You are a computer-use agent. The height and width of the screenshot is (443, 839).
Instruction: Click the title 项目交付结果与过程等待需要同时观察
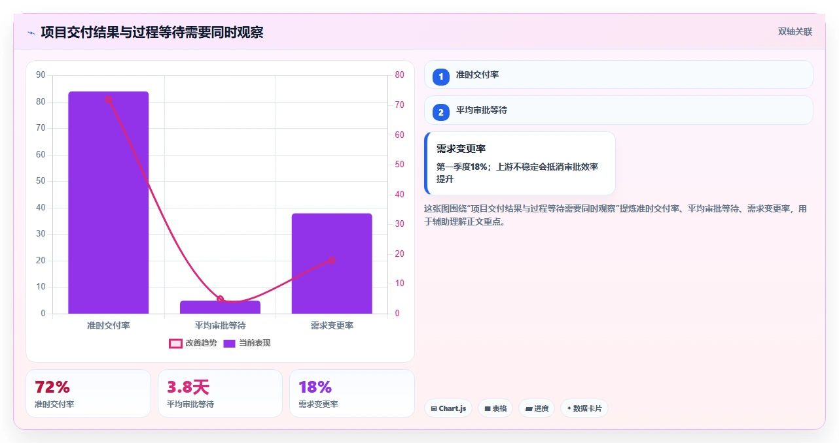point(152,33)
